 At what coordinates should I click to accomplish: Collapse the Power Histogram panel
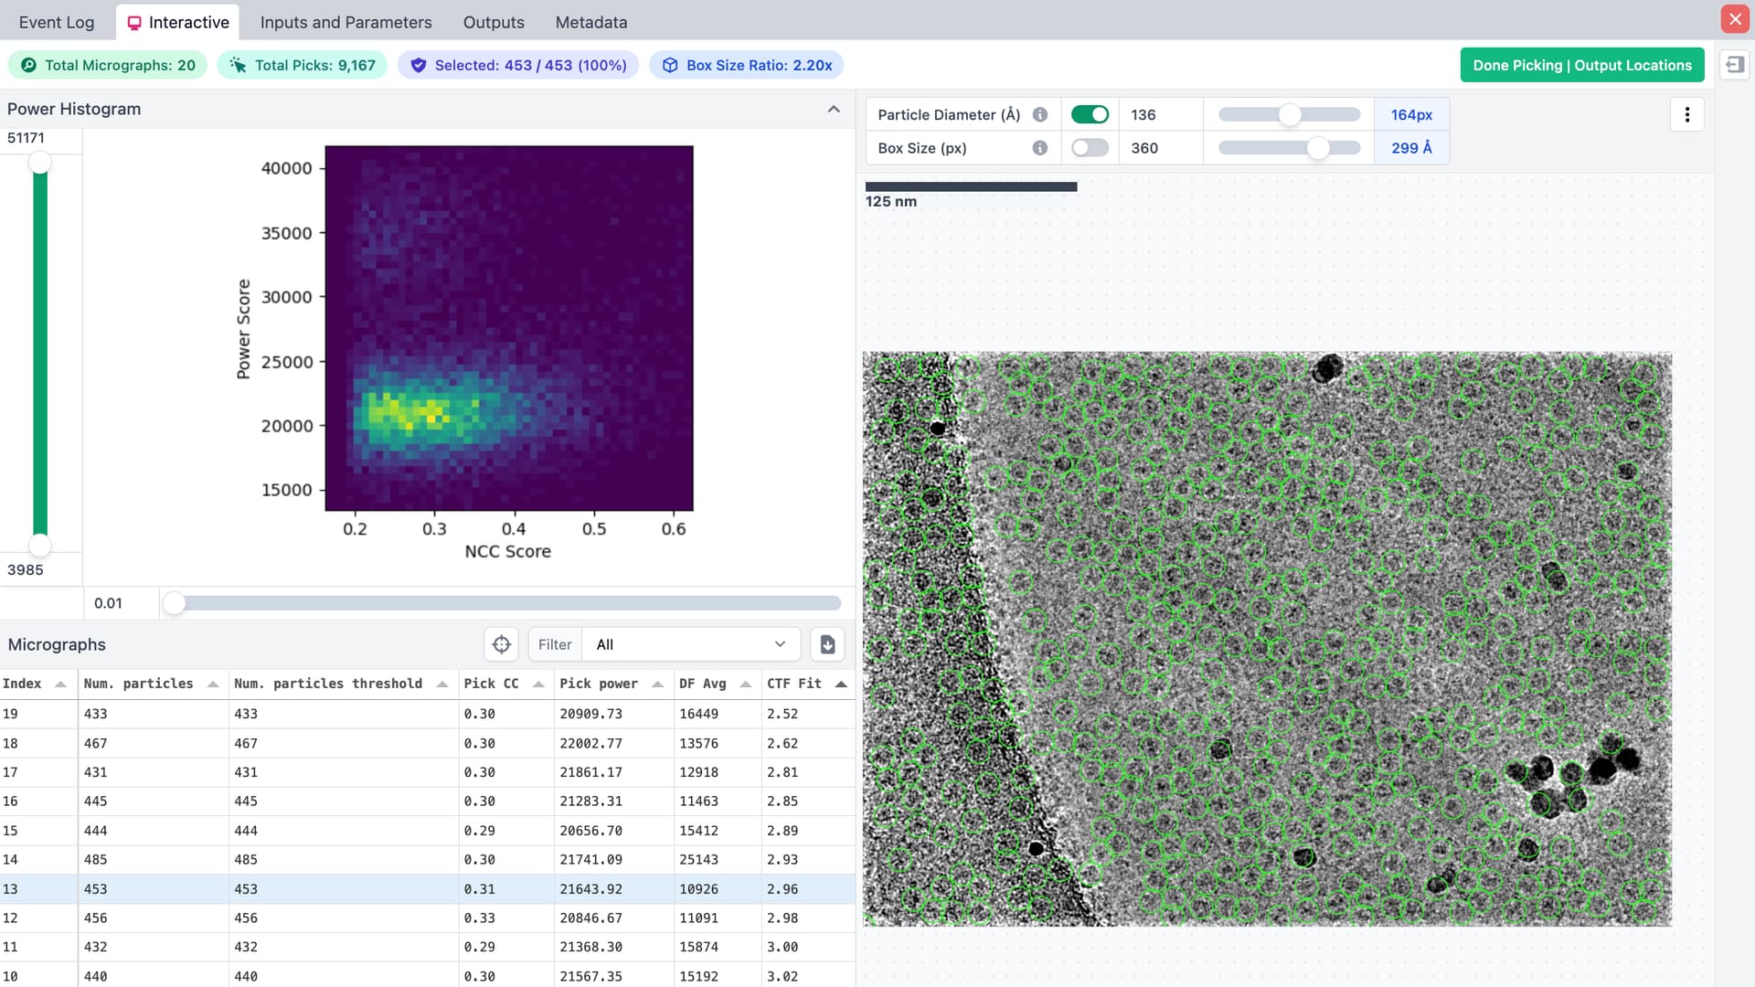click(x=834, y=109)
